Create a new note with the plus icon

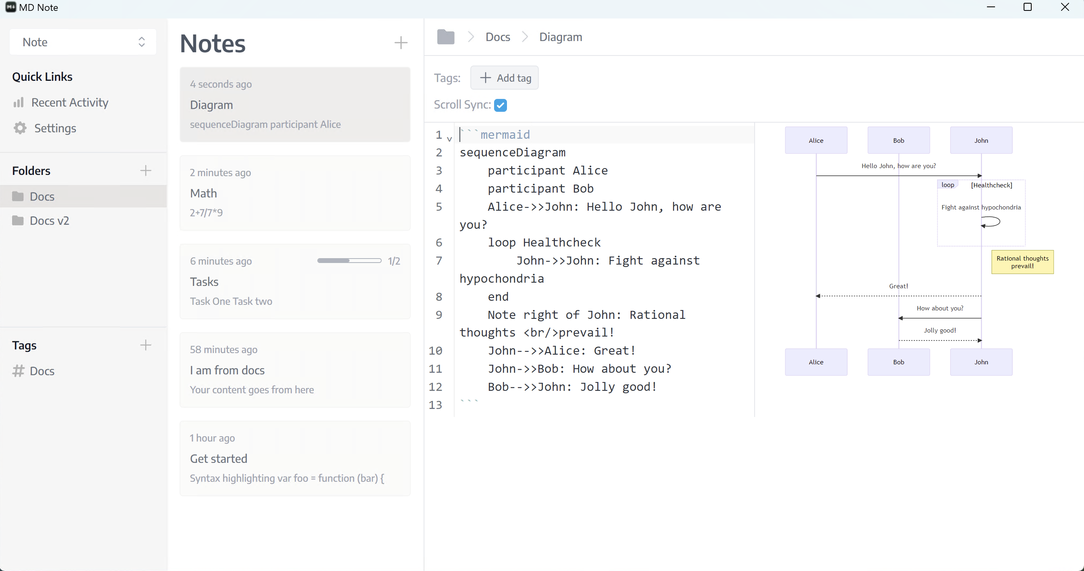(x=401, y=43)
